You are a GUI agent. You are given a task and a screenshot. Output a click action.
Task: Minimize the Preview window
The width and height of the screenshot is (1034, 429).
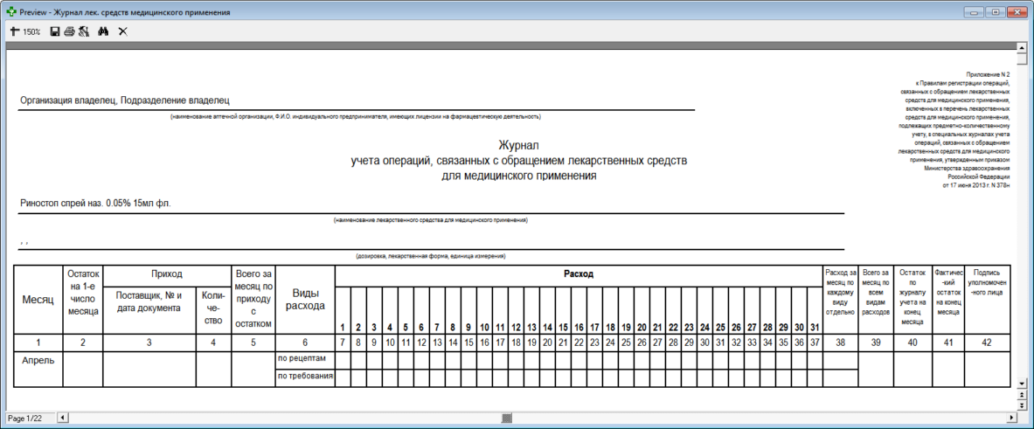(x=974, y=12)
